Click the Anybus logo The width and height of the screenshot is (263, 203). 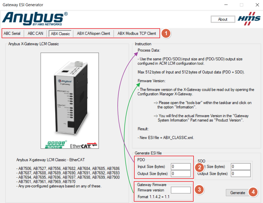pyautogui.click(x=35, y=19)
